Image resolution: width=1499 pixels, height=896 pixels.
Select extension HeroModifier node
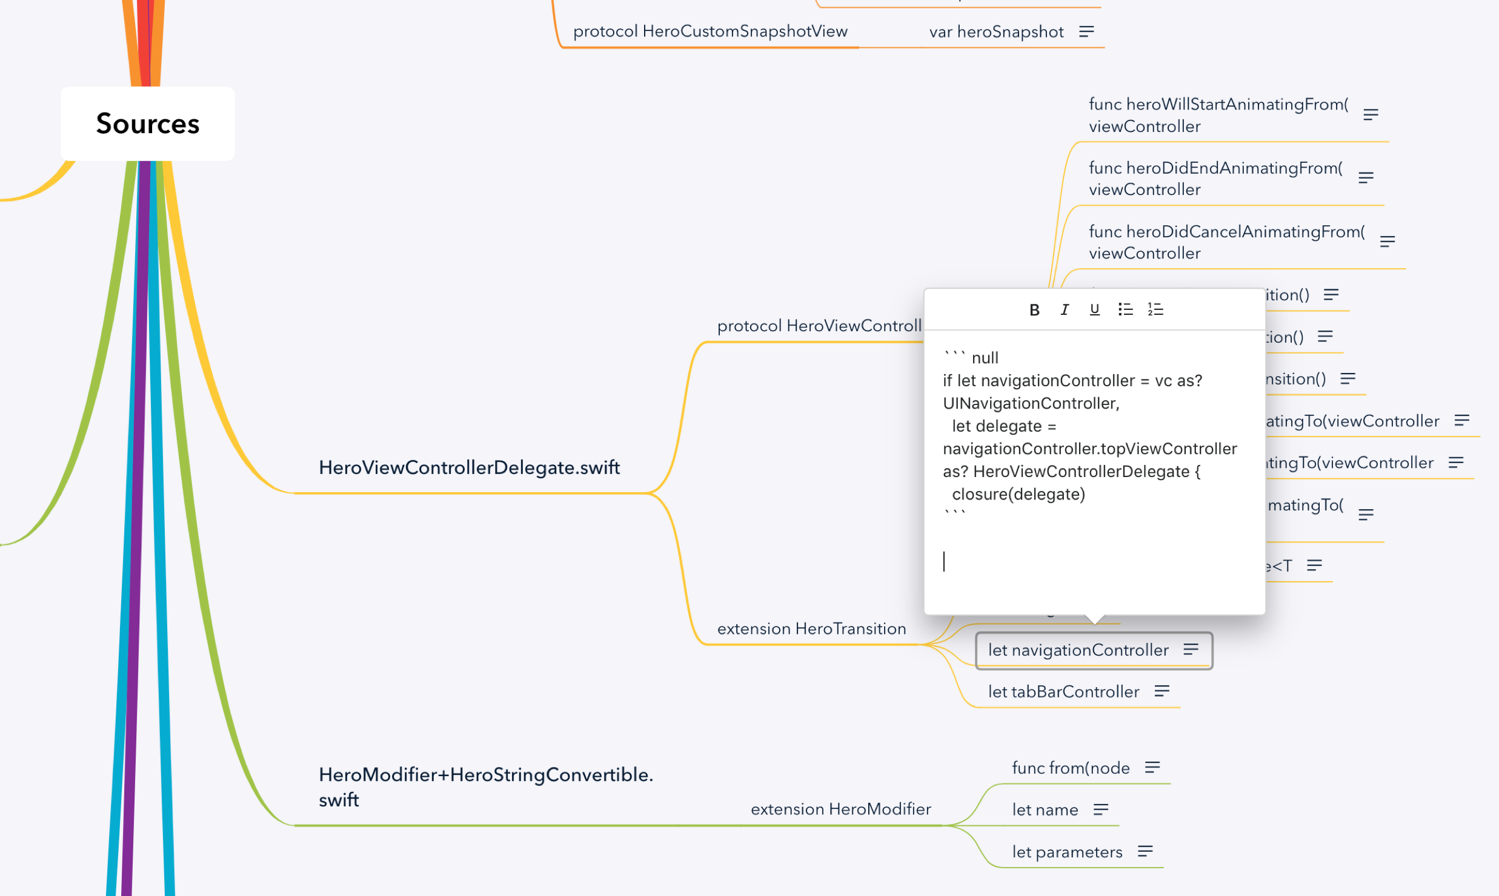tap(840, 809)
